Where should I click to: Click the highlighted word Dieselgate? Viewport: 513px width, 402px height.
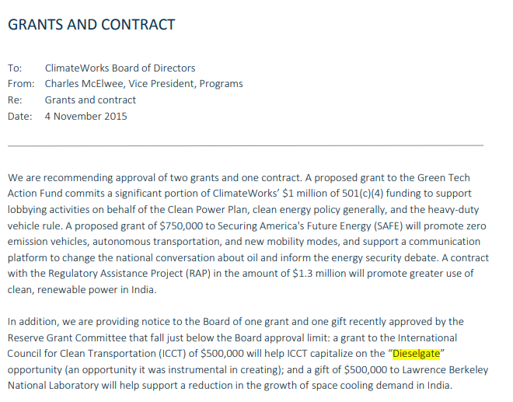click(417, 354)
